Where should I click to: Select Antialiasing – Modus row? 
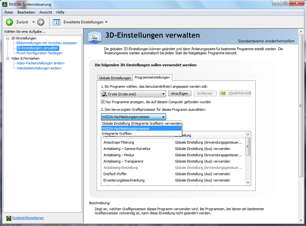(x=173, y=155)
